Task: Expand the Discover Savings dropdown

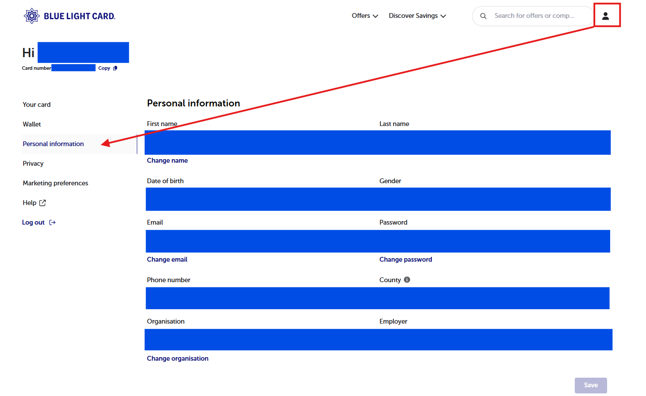Action: tap(417, 16)
